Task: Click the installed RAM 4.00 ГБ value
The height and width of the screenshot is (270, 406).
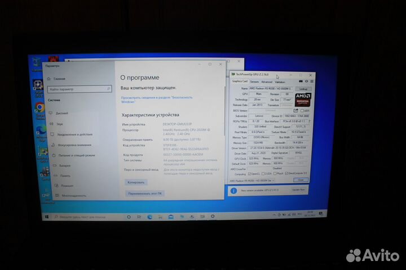Action: click(182, 139)
